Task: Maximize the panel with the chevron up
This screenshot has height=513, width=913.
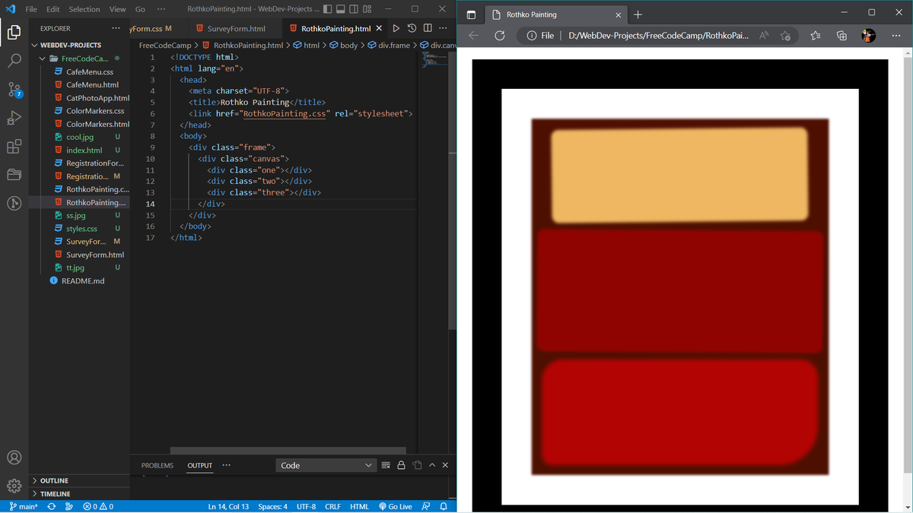Action: [432, 465]
